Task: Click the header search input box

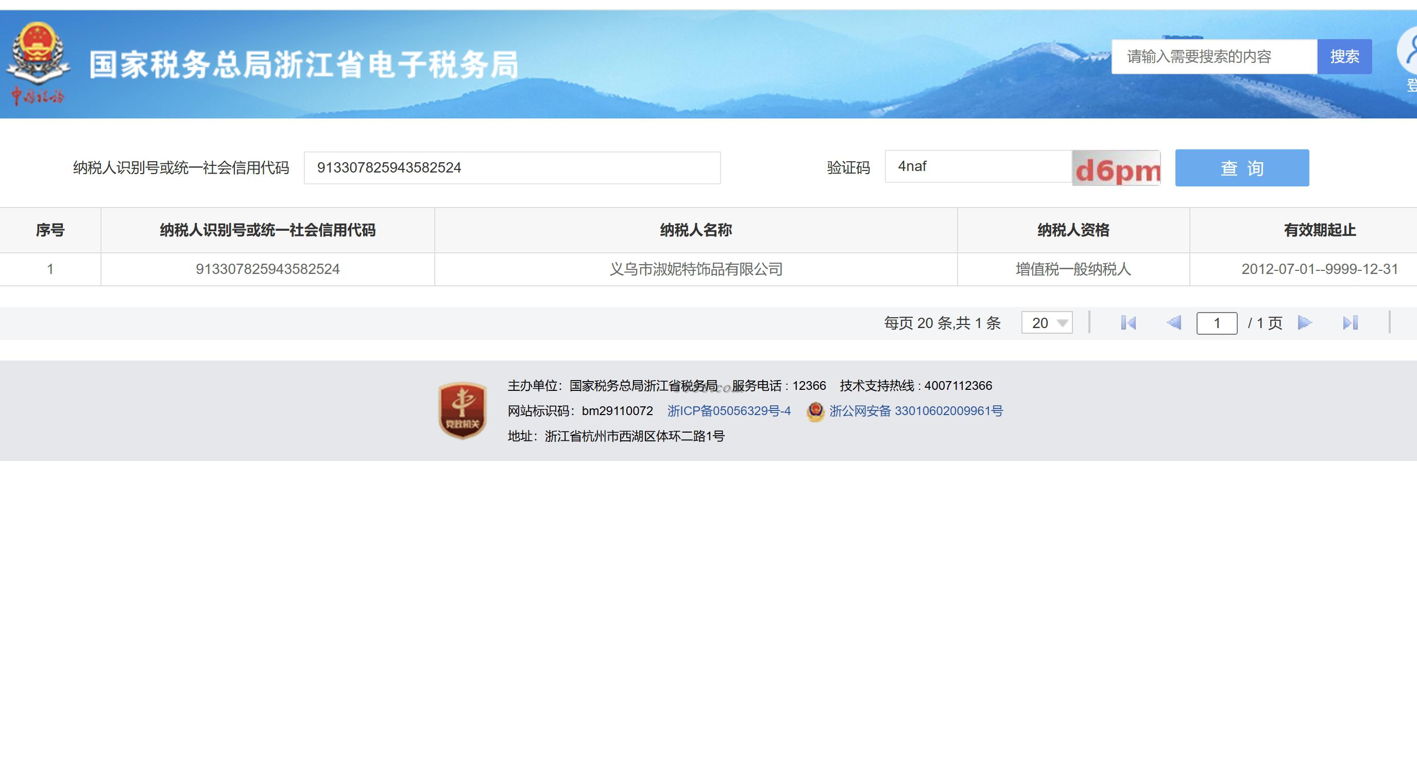Action: click(x=1214, y=57)
